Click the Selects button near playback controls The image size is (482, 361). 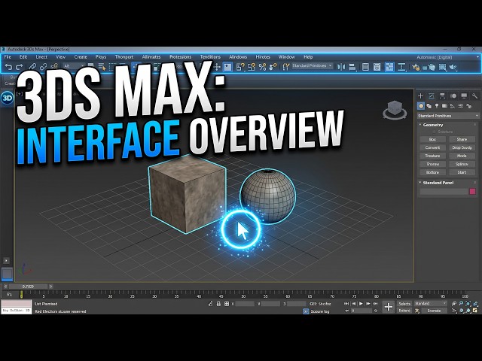click(x=404, y=304)
